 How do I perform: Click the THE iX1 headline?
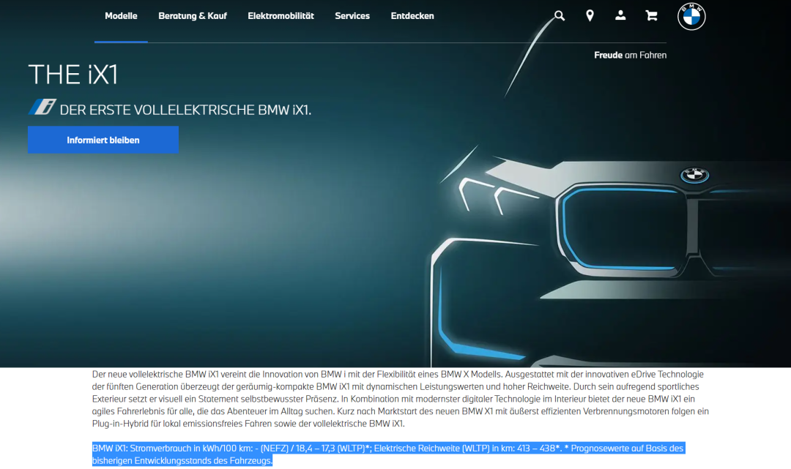[x=73, y=75]
